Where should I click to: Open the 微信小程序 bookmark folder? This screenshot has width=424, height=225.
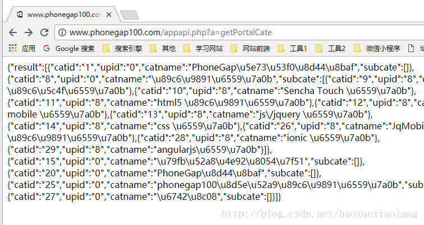(x=377, y=48)
